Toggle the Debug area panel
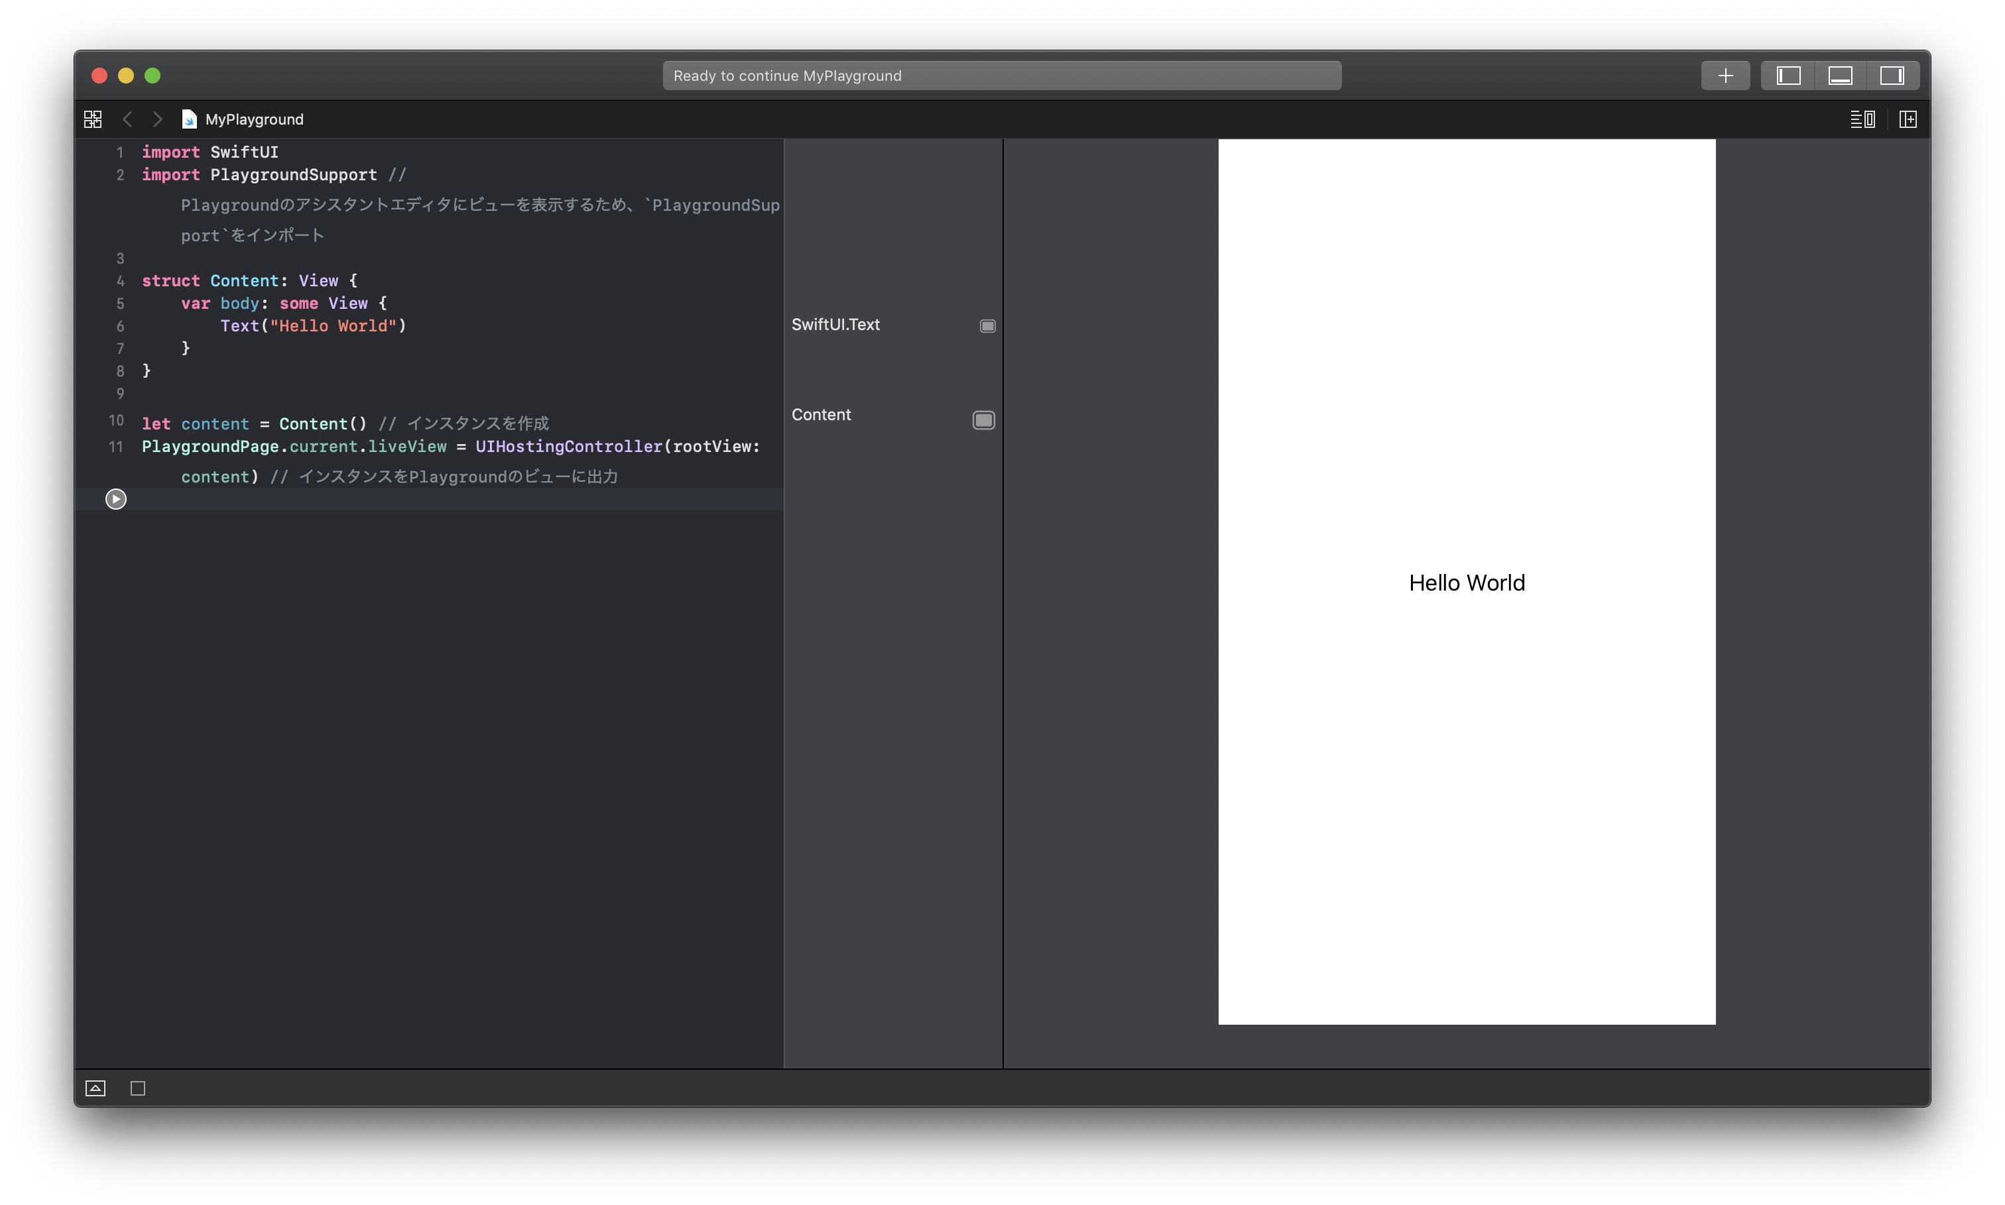The height and width of the screenshot is (1205, 2005). [1840, 76]
